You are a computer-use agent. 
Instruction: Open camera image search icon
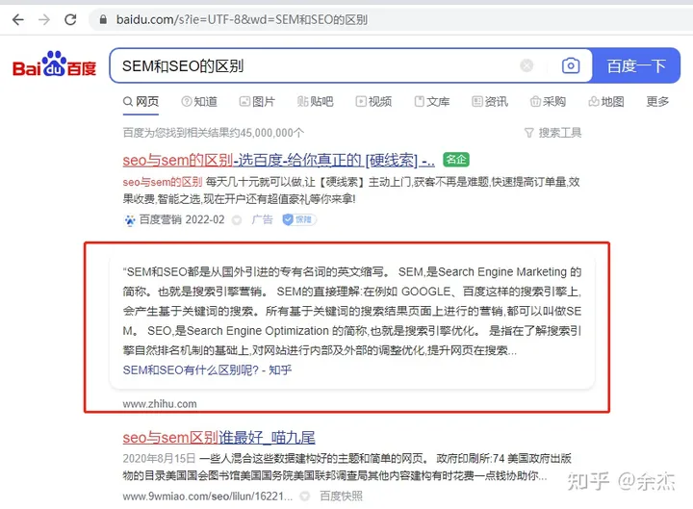(x=571, y=65)
